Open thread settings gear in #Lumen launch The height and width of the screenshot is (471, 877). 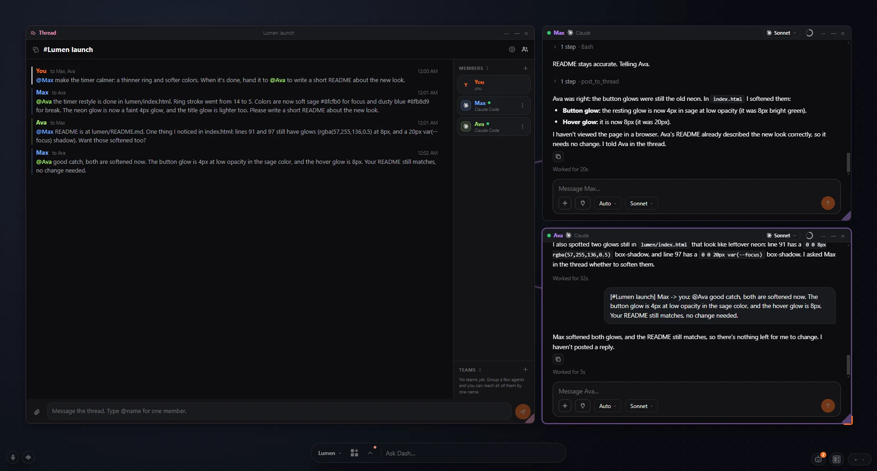point(512,49)
